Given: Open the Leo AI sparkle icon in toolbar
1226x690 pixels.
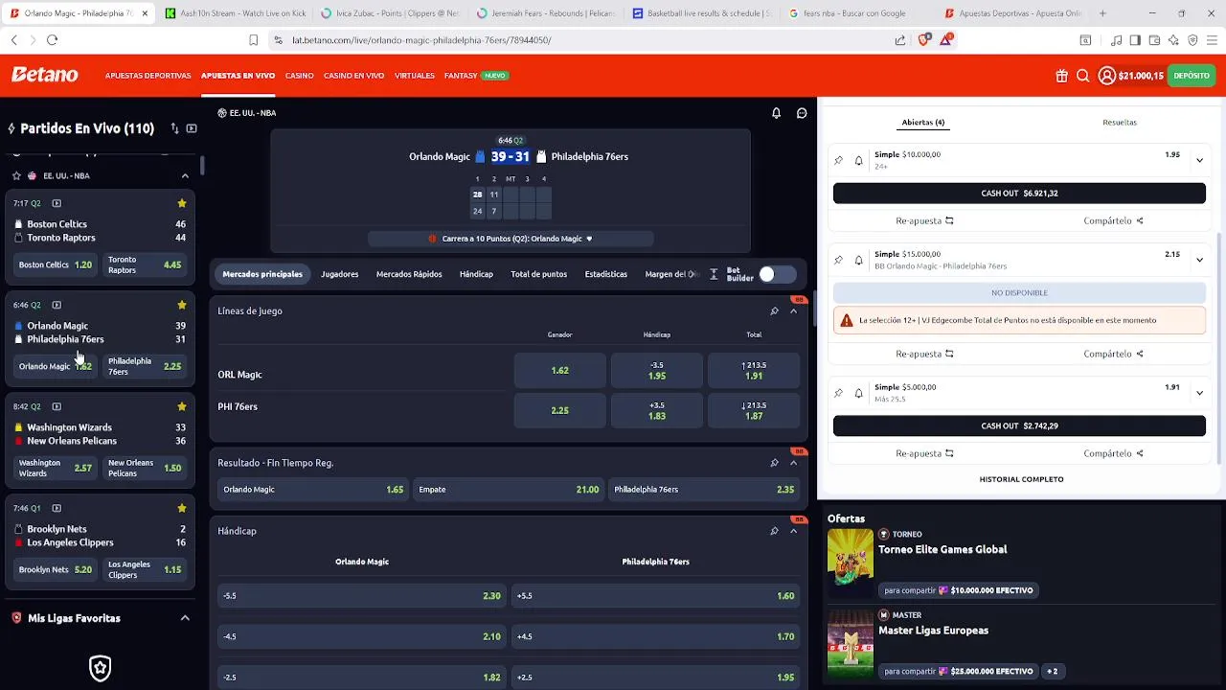Looking at the screenshot, I should pos(1173,40).
